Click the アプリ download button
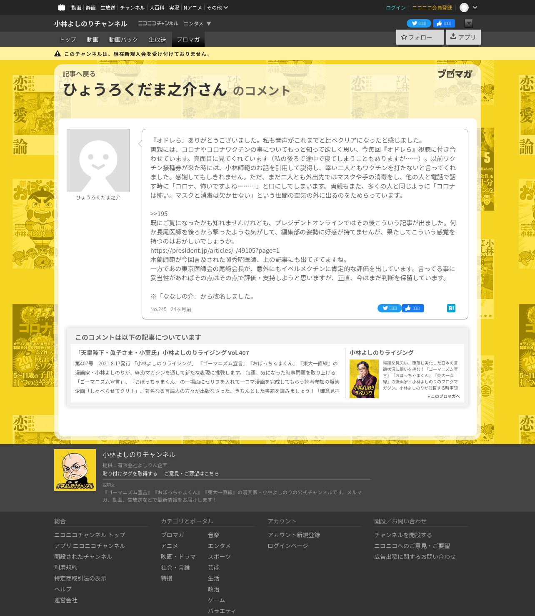The height and width of the screenshot is (616, 535). (463, 37)
